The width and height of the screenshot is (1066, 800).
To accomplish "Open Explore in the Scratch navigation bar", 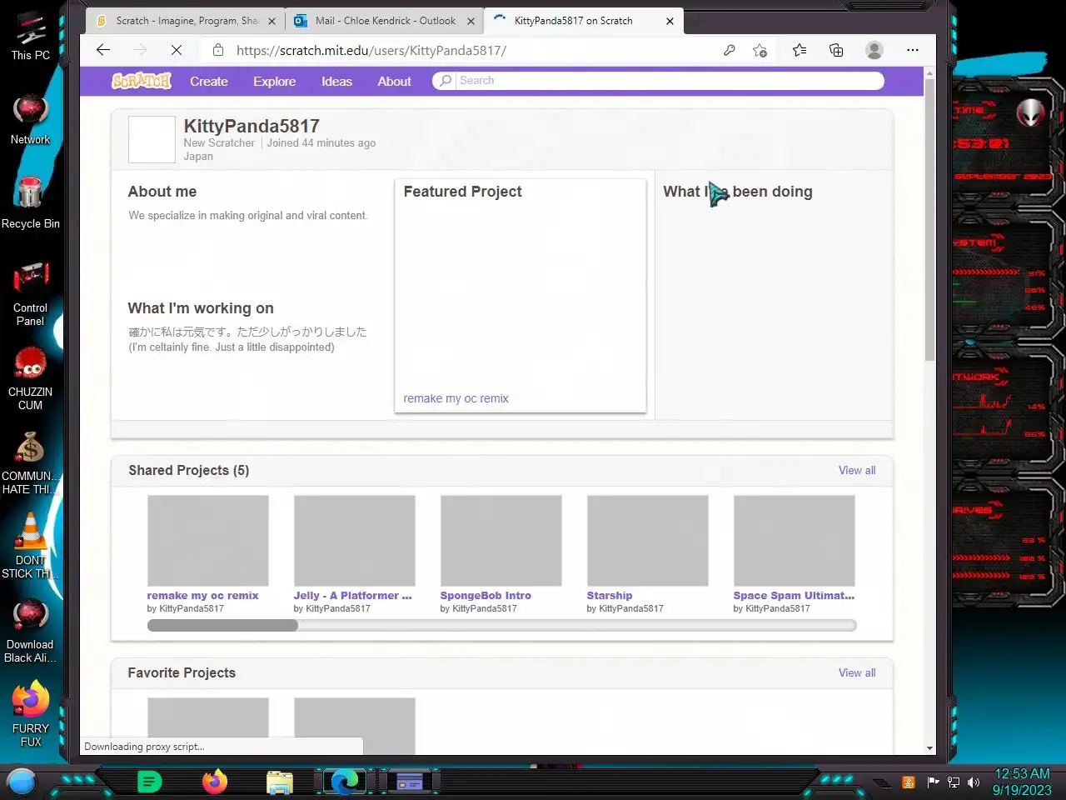I will (275, 81).
